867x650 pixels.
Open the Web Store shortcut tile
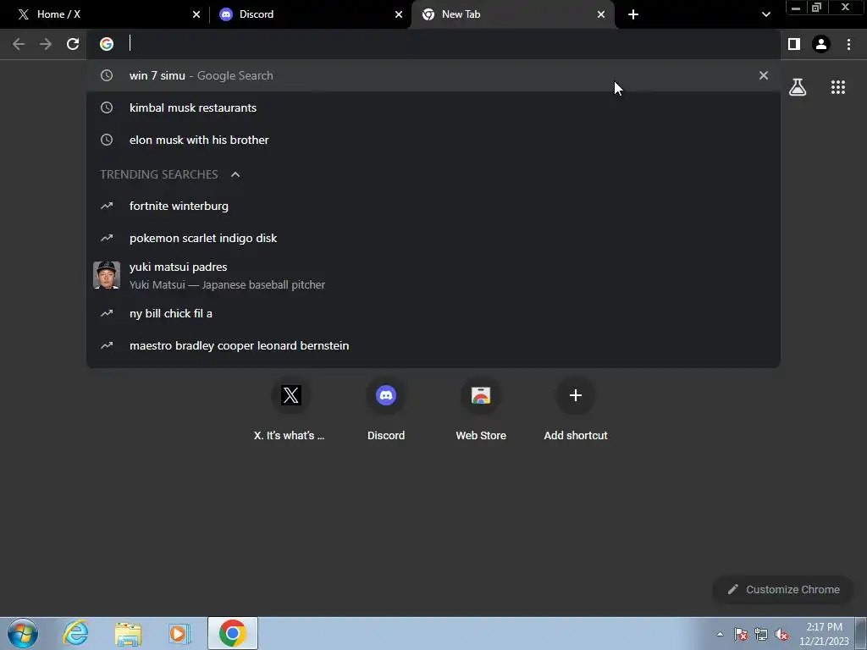tap(481, 409)
